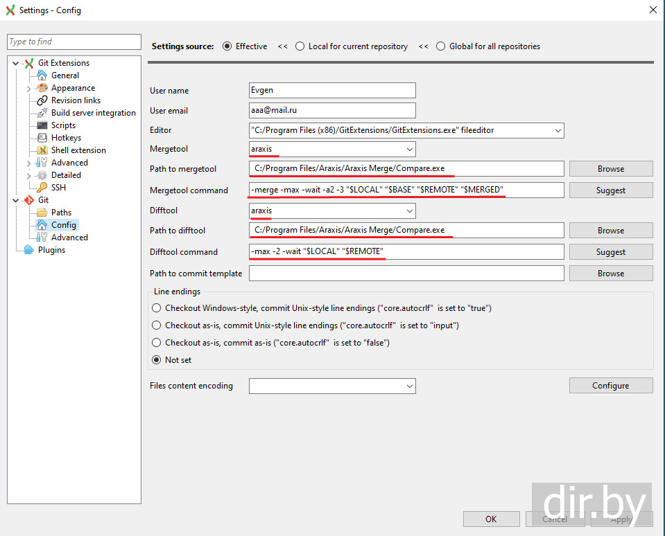Screen dimensions: 665x536
Task: Click the Build server integration icon
Action: tap(42, 113)
